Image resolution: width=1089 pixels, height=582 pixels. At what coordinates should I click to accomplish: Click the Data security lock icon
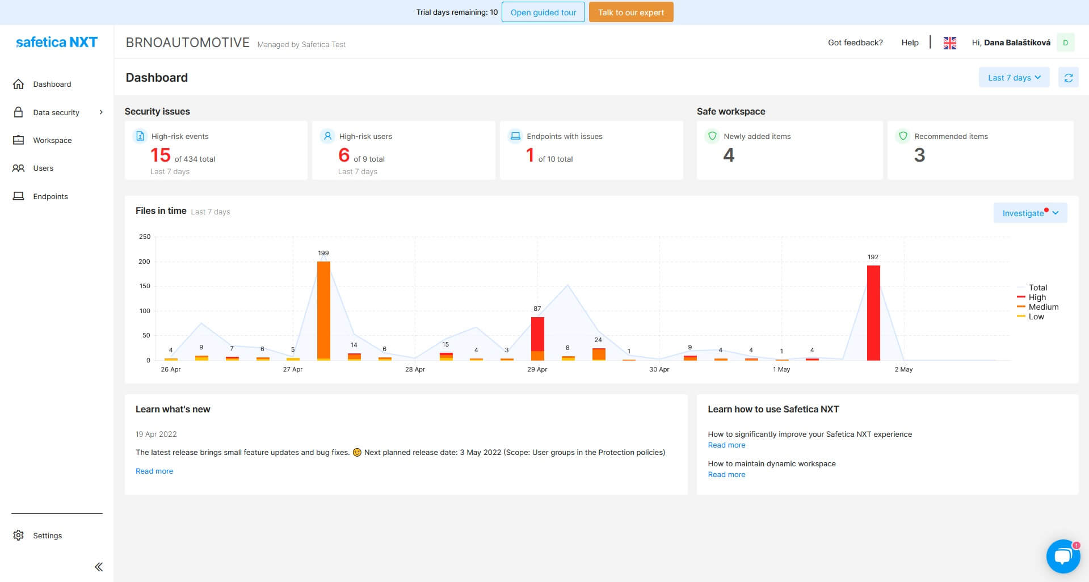click(18, 112)
